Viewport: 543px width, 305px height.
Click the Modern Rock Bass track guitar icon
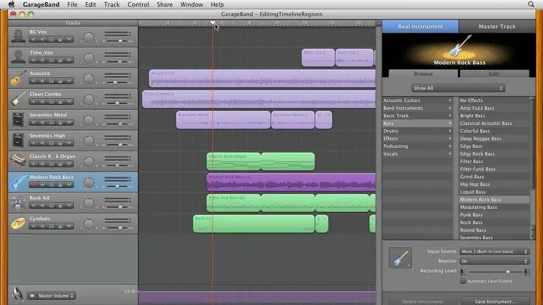click(18, 182)
